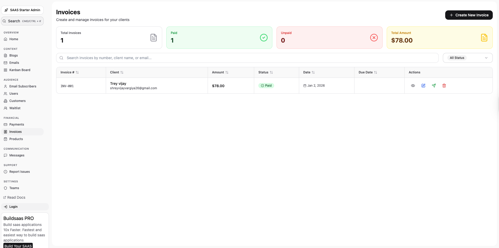Screen dimensions: 499x248
Task: Sort table by Status column
Action: tap(271, 72)
